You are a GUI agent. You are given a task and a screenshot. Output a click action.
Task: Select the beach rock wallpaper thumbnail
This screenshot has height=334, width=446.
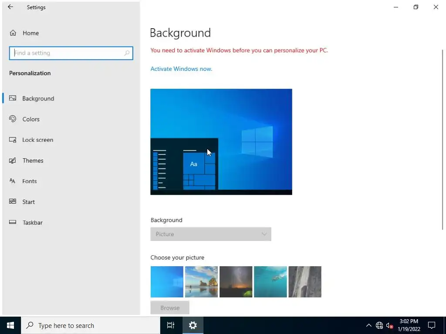[x=201, y=282]
